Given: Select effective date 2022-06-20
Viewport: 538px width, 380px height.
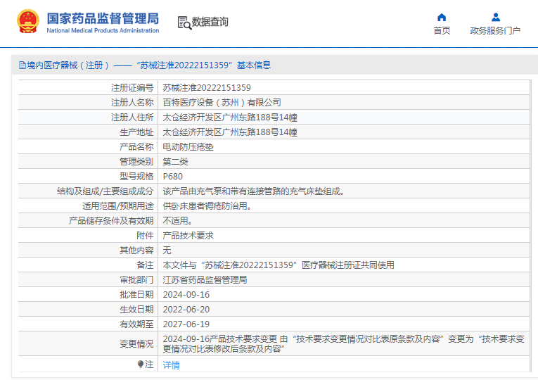Looking at the screenshot, I should tap(186, 310).
